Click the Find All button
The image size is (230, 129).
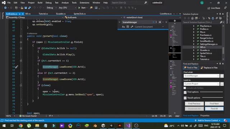(214, 109)
